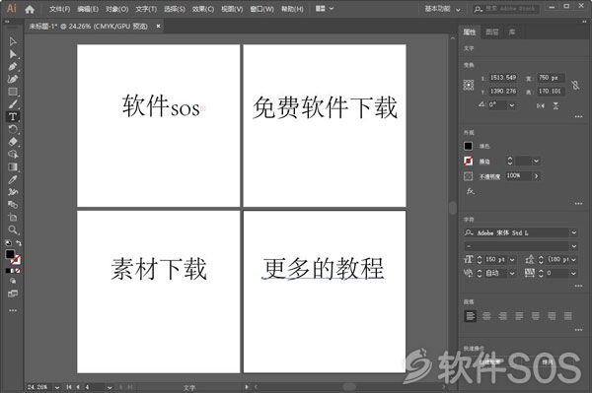Select the Type tool

click(x=13, y=117)
